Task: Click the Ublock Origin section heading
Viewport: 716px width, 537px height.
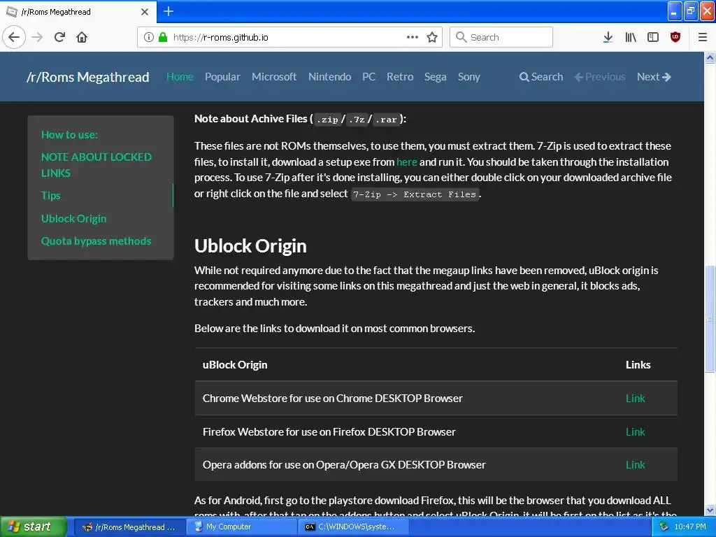Action: [x=250, y=246]
